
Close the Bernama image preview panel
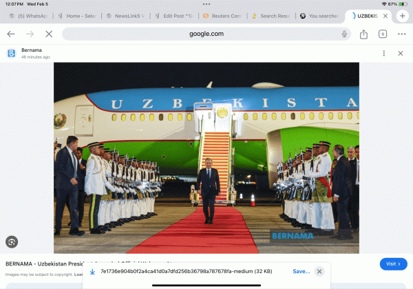point(401,53)
